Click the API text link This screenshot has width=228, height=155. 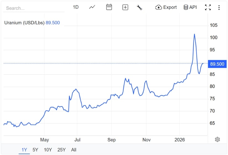coord(193,7)
